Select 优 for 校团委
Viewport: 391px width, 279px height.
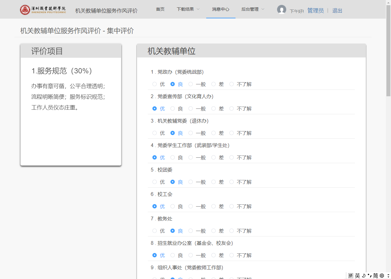coord(155,182)
